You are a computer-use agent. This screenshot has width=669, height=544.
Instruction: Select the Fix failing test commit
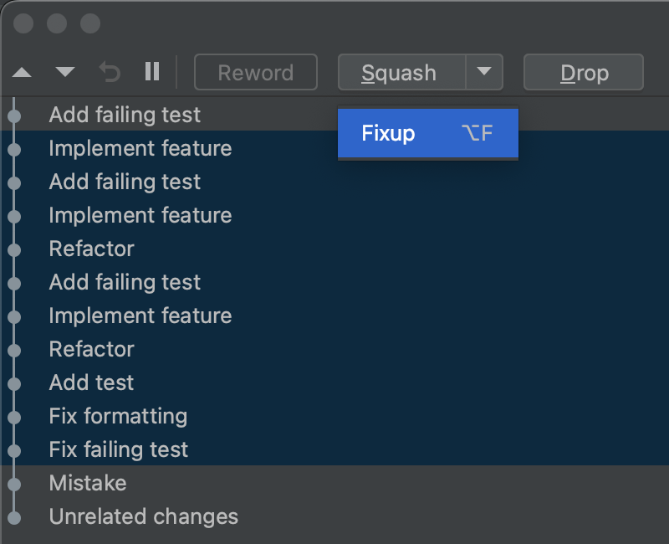pyautogui.click(x=118, y=449)
